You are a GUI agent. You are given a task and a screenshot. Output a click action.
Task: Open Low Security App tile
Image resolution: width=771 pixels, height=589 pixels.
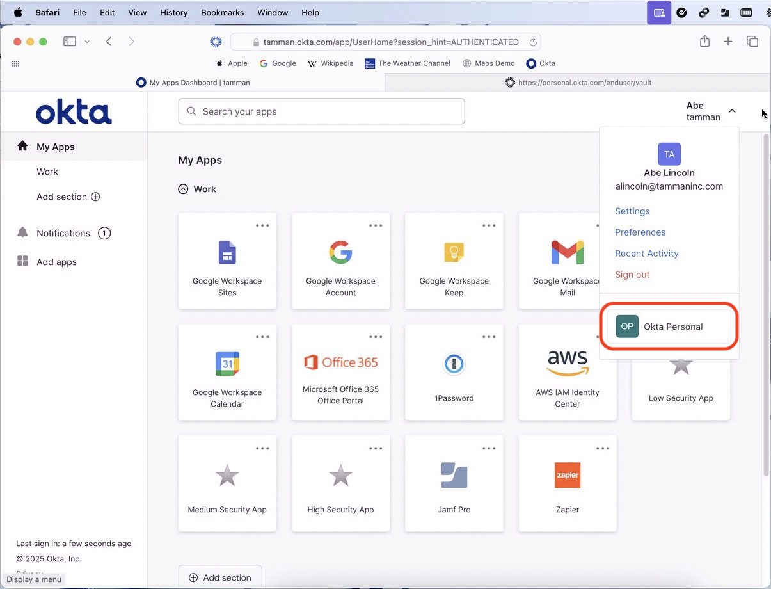[x=681, y=389]
